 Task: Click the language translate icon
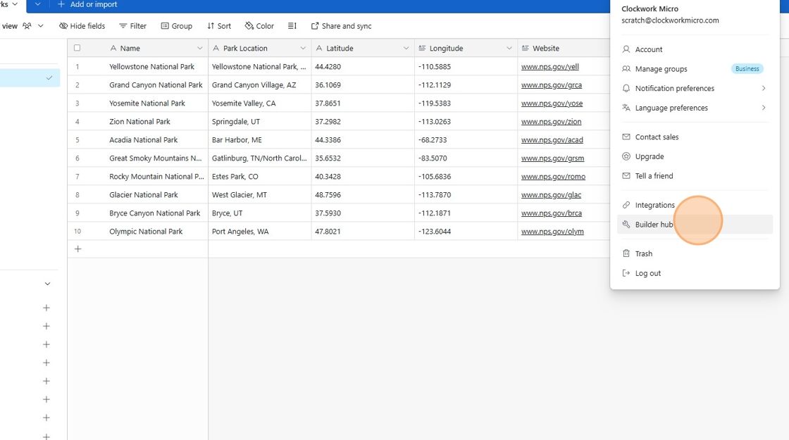click(626, 108)
